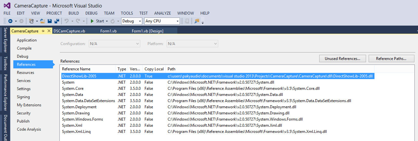Open the Debug properties page in the sidebar
Screen dimensions: 418x141
[x=22, y=56]
